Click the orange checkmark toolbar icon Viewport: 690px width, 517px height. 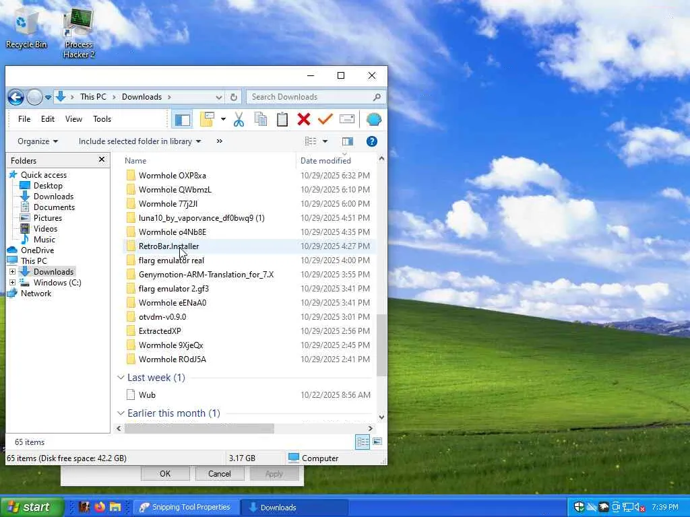(325, 119)
